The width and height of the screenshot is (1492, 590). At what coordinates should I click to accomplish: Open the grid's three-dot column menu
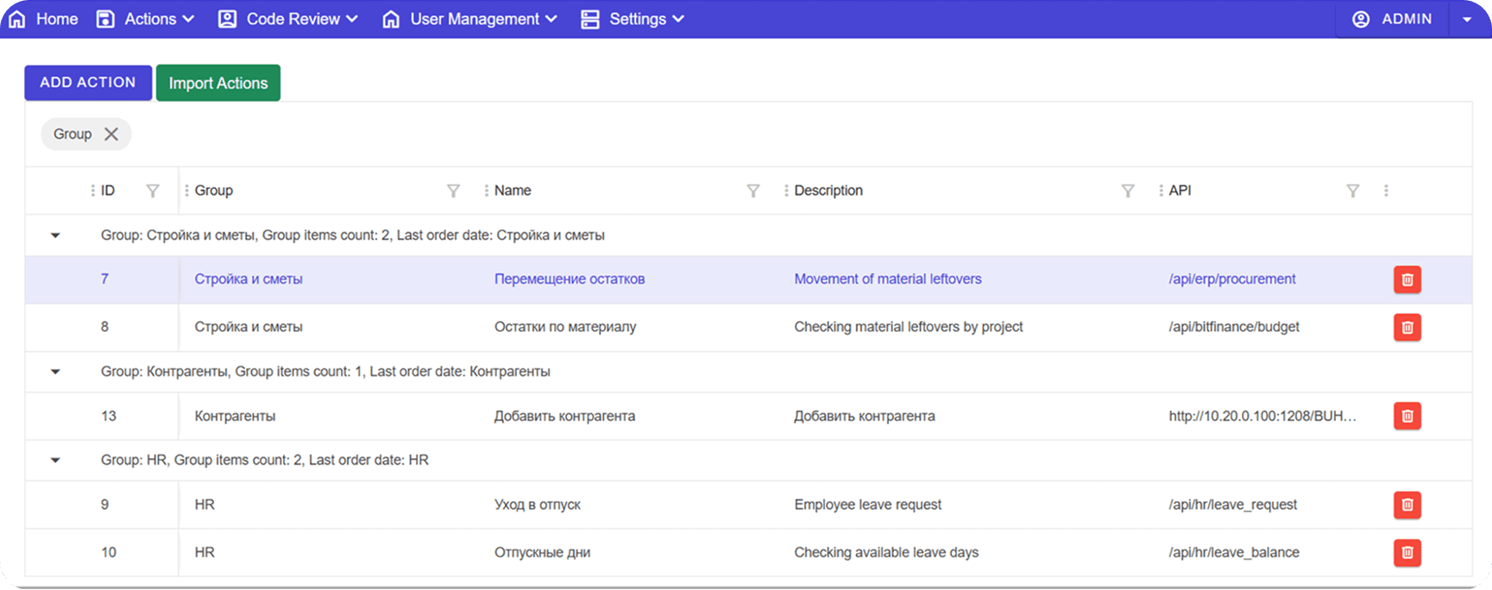click(x=1386, y=191)
